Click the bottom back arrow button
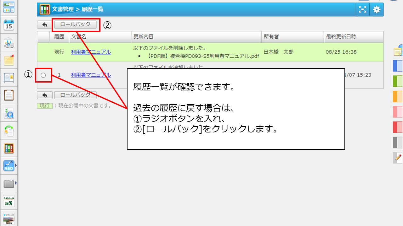 [x=44, y=95]
